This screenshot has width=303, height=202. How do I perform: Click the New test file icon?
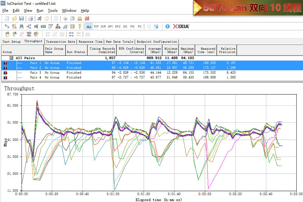7,19
